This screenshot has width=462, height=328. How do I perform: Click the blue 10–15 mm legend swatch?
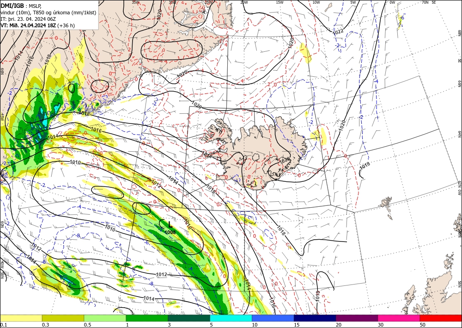273,318
